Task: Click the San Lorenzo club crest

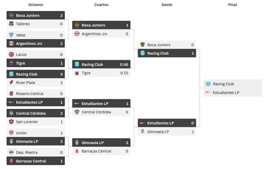Action: [11, 122]
